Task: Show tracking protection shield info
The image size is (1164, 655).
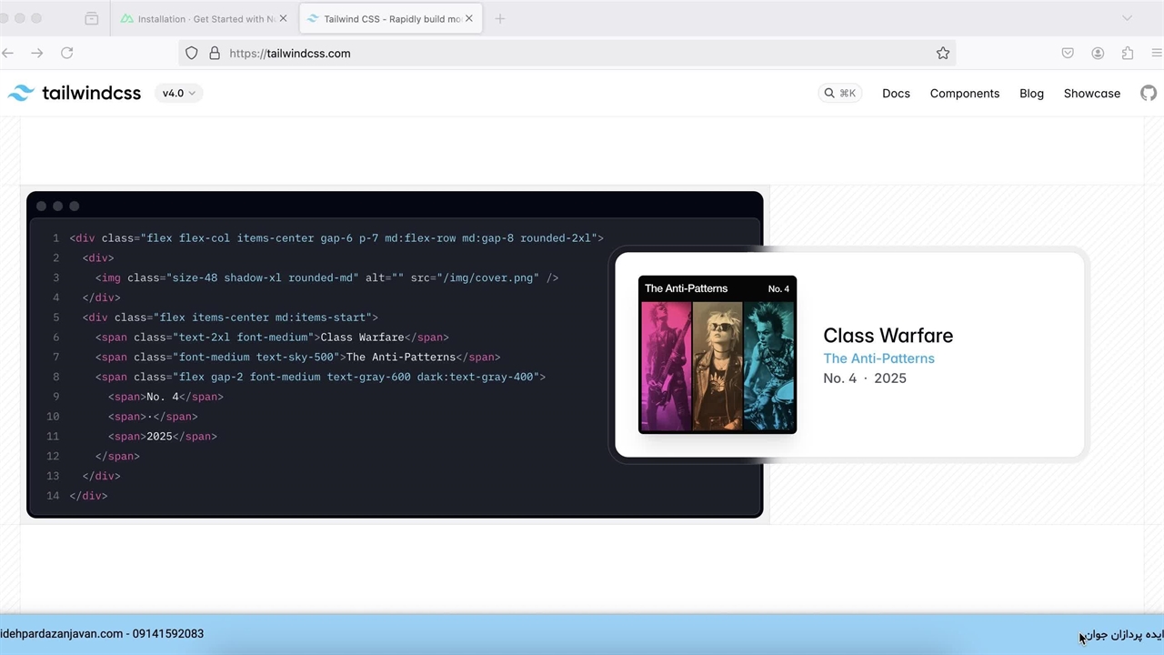Action: pos(192,54)
